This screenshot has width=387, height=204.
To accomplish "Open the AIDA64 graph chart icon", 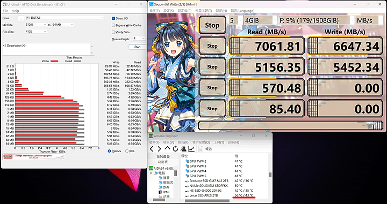I will pyautogui.click(x=191, y=149).
